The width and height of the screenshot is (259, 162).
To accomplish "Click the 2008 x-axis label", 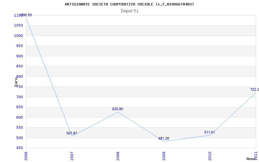I will 118,156.
